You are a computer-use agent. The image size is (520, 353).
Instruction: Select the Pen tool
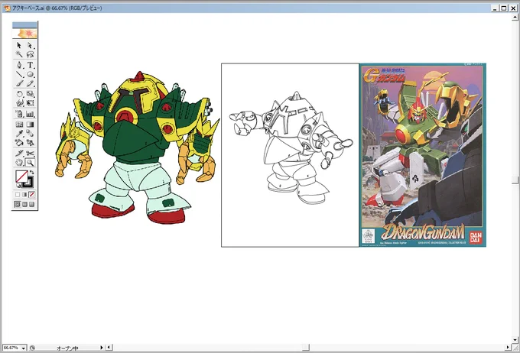19,65
